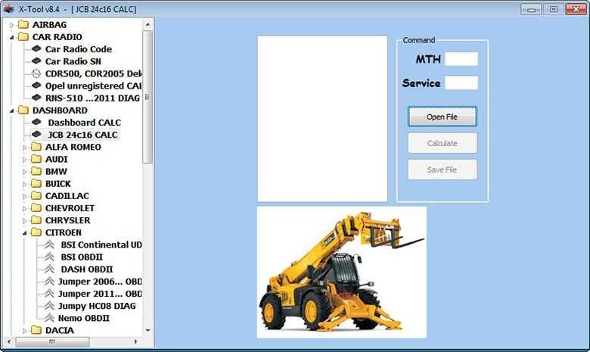
Task: Click the Dashboard CALC chip icon
Action: pyautogui.click(x=36, y=122)
